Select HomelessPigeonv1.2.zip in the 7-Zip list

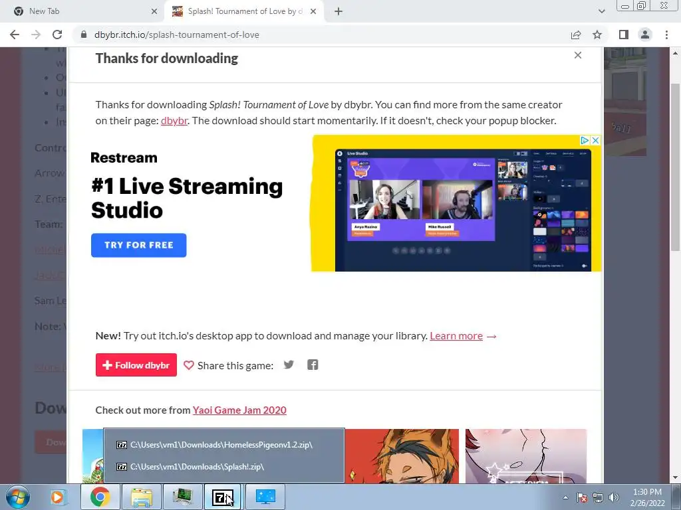click(x=223, y=444)
